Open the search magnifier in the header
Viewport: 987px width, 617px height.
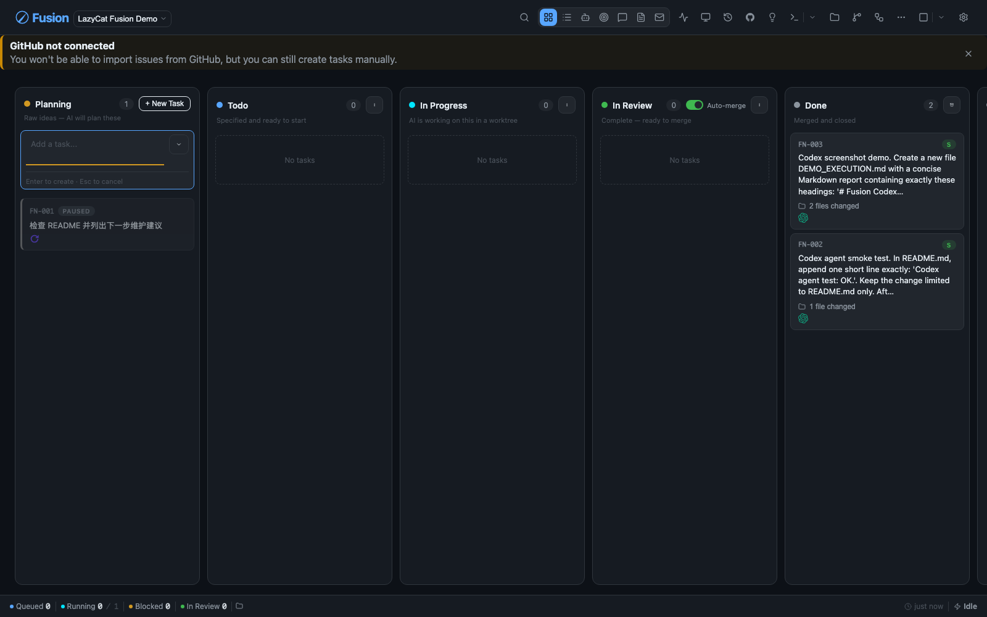point(524,17)
